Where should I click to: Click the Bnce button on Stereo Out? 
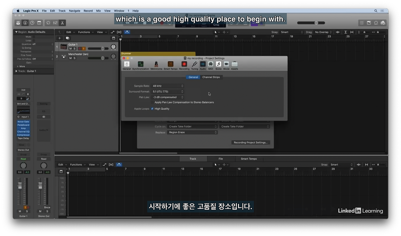click(47, 207)
